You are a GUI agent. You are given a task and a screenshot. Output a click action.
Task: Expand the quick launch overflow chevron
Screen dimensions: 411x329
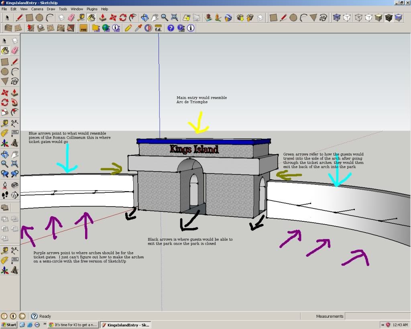(45, 325)
